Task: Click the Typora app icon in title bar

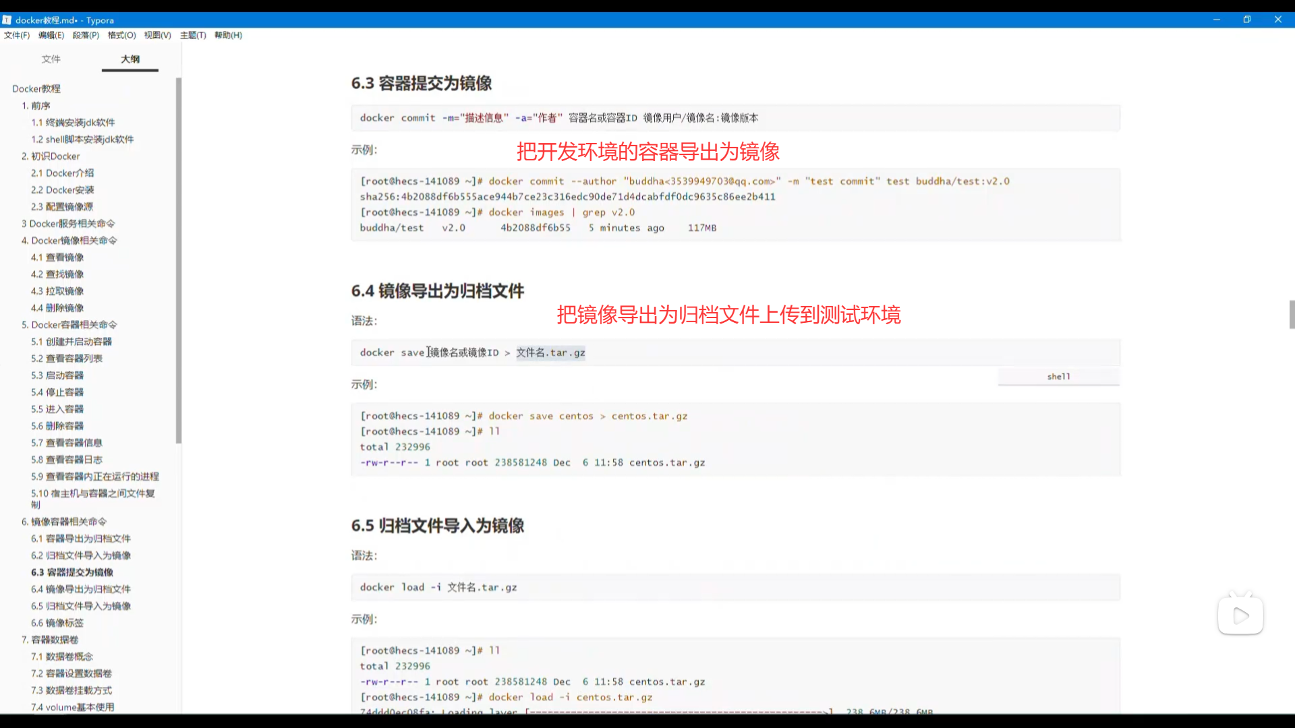Action: tap(7, 20)
